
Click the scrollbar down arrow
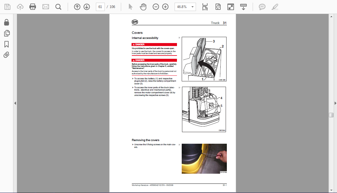331,190
